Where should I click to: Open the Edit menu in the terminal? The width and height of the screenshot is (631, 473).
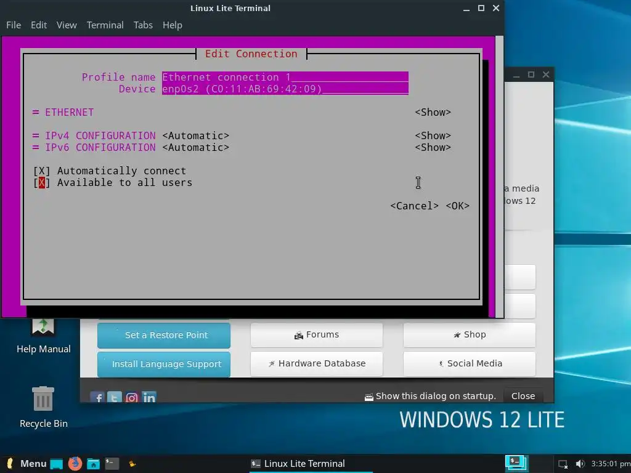point(39,25)
